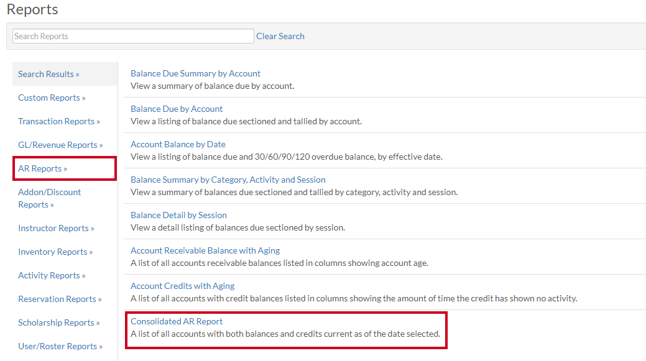Open the Search Results category
The height and width of the screenshot is (361, 646).
click(48, 74)
